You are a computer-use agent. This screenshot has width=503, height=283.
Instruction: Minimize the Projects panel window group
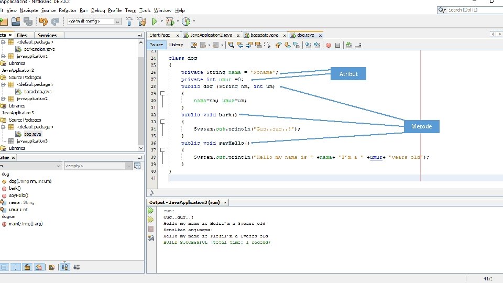click(140, 35)
